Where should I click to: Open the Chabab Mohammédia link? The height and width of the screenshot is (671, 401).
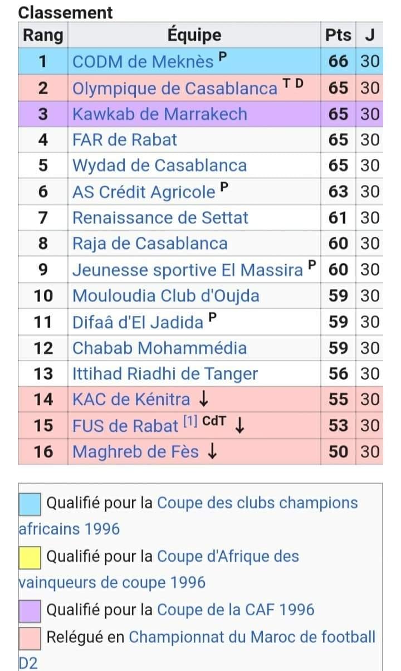[159, 348]
